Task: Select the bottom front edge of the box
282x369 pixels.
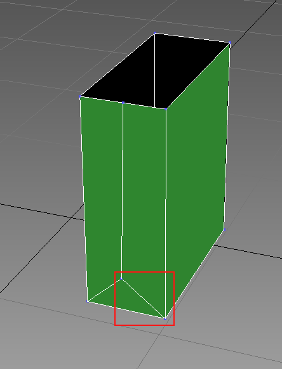Action: tap(126, 310)
